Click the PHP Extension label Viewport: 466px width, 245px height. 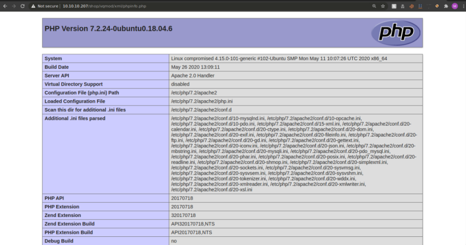[62, 207]
